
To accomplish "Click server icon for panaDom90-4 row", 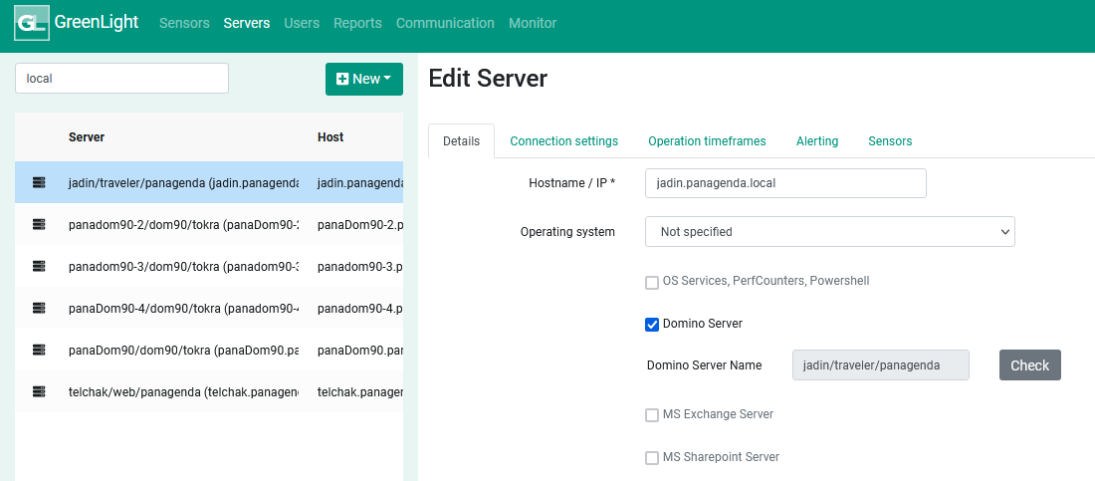I will point(39,308).
